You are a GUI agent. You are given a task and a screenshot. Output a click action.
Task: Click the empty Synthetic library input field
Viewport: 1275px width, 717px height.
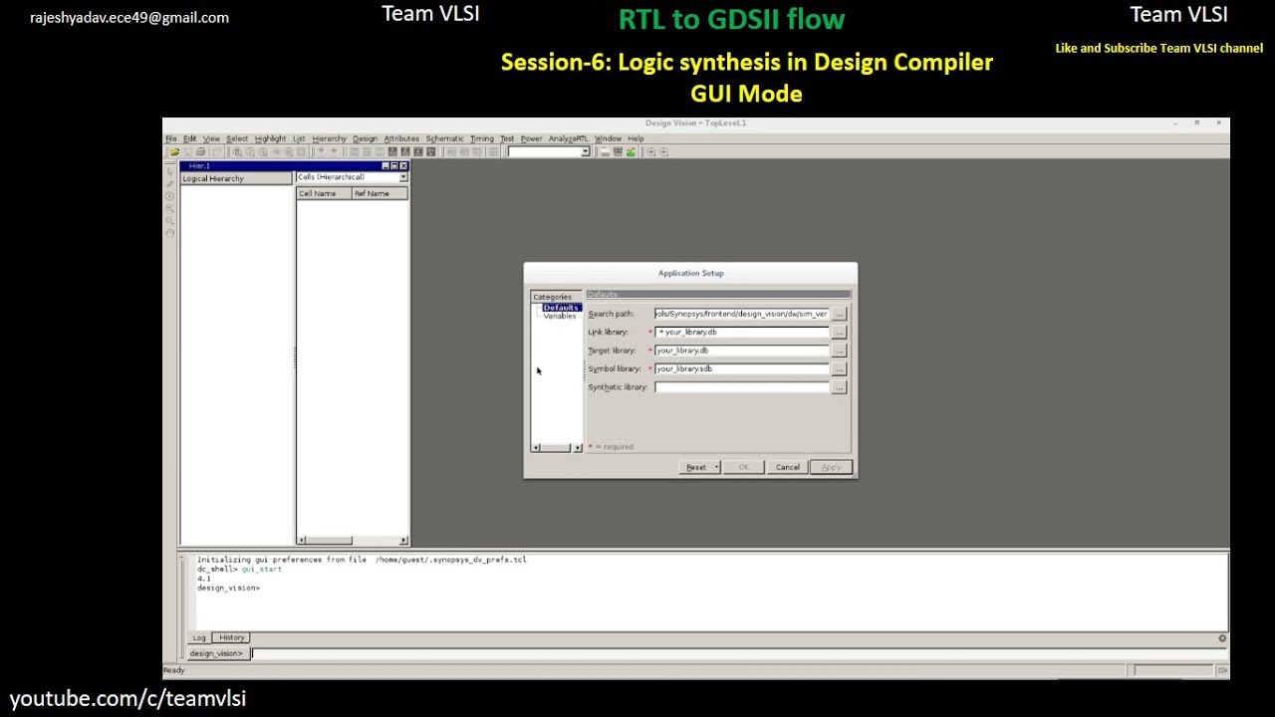click(741, 387)
